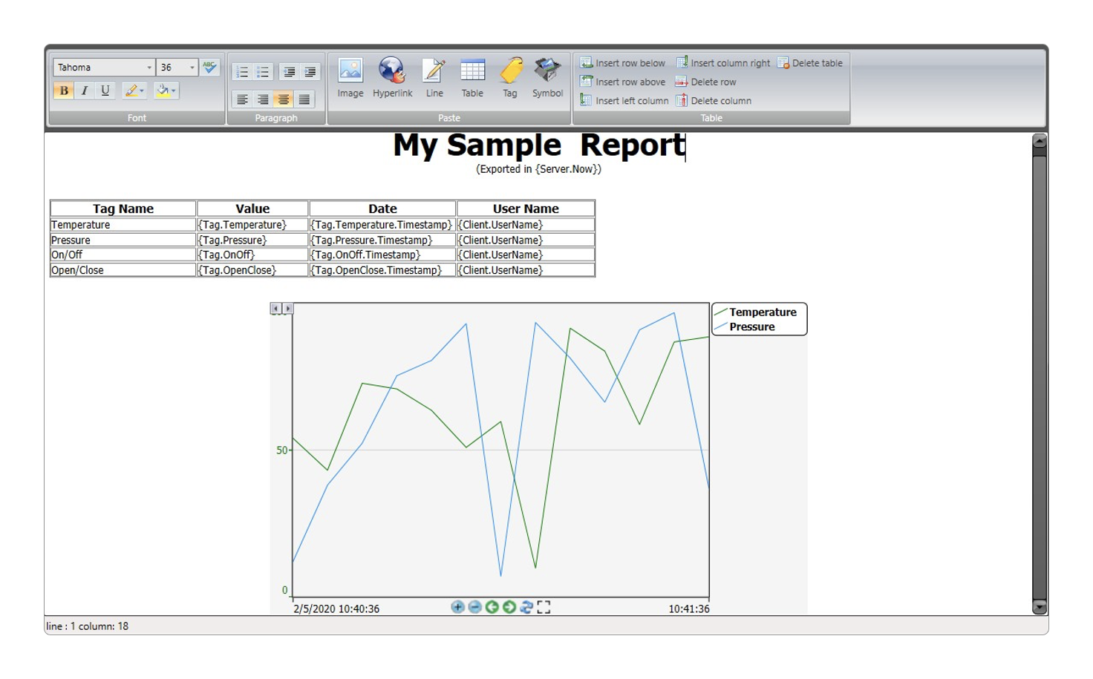Viewport: 1093px width, 679px height.
Task: Select Insert column right
Action: coord(722,63)
